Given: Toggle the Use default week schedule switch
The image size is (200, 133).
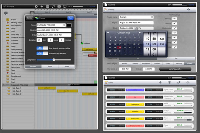Looking at the screenshot, I should pos(42,48).
